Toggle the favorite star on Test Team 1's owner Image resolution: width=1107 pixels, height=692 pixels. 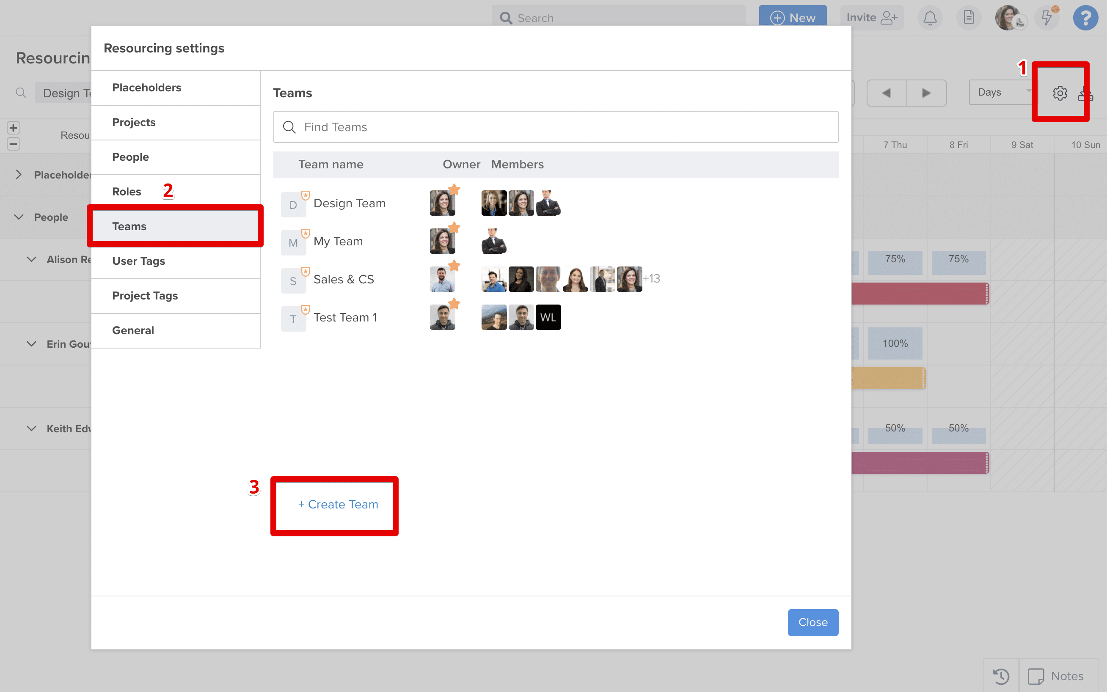pyautogui.click(x=454, y=303)
